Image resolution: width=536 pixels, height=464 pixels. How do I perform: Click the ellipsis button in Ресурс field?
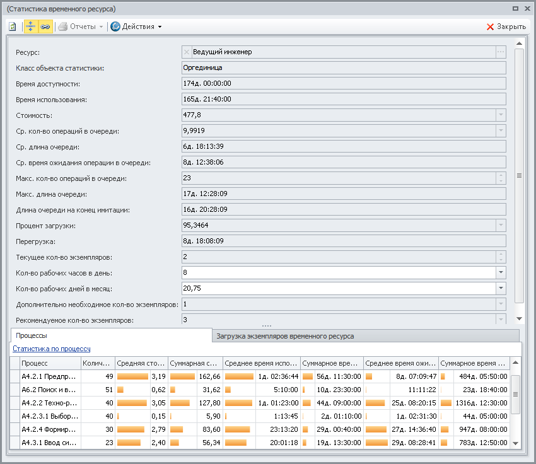click(x=501, y=52)
